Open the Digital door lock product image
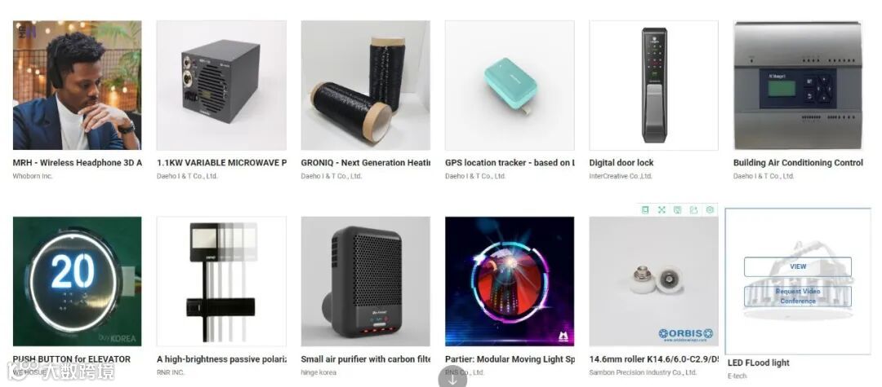The width and height of the screenshot is (882, 387). 653,86
